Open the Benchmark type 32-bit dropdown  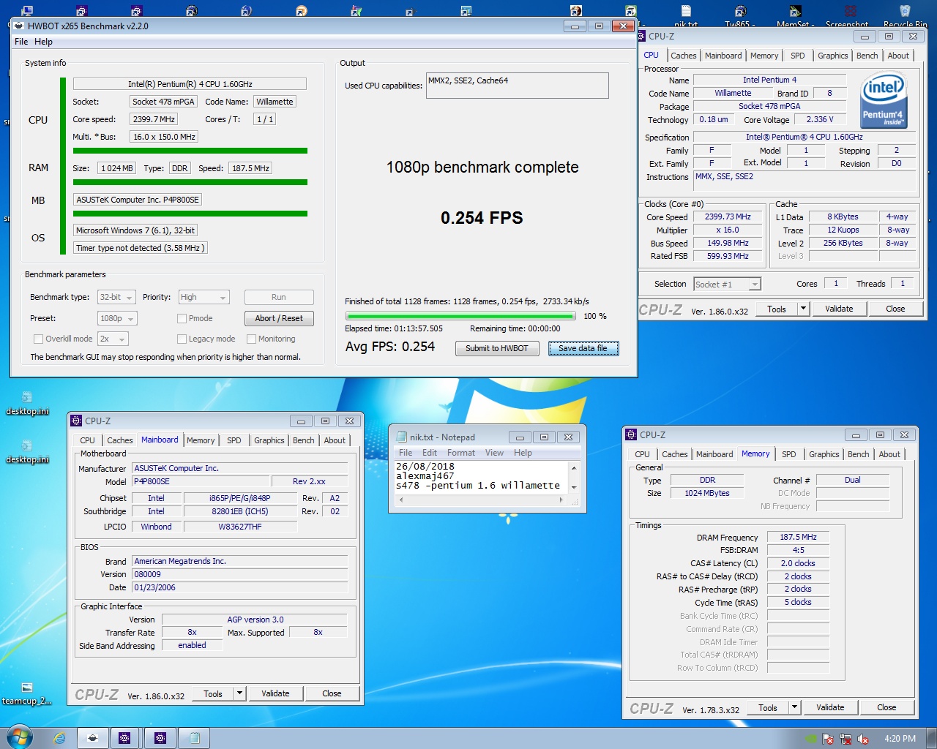[116, 297]
